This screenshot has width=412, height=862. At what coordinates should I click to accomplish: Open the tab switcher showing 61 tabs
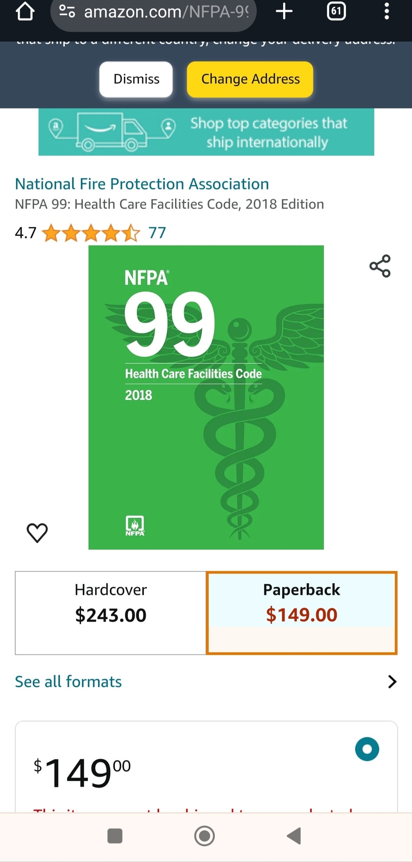pyautogui.click(x=336, y=11)
